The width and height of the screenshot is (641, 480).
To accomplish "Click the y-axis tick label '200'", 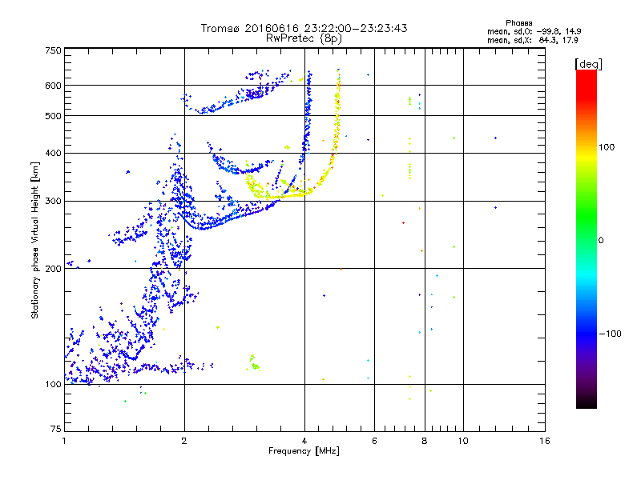I will [53, 269].
